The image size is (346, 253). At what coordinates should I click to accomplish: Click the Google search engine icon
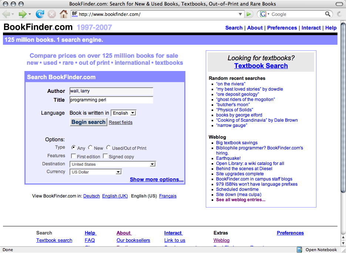(263, 14)
